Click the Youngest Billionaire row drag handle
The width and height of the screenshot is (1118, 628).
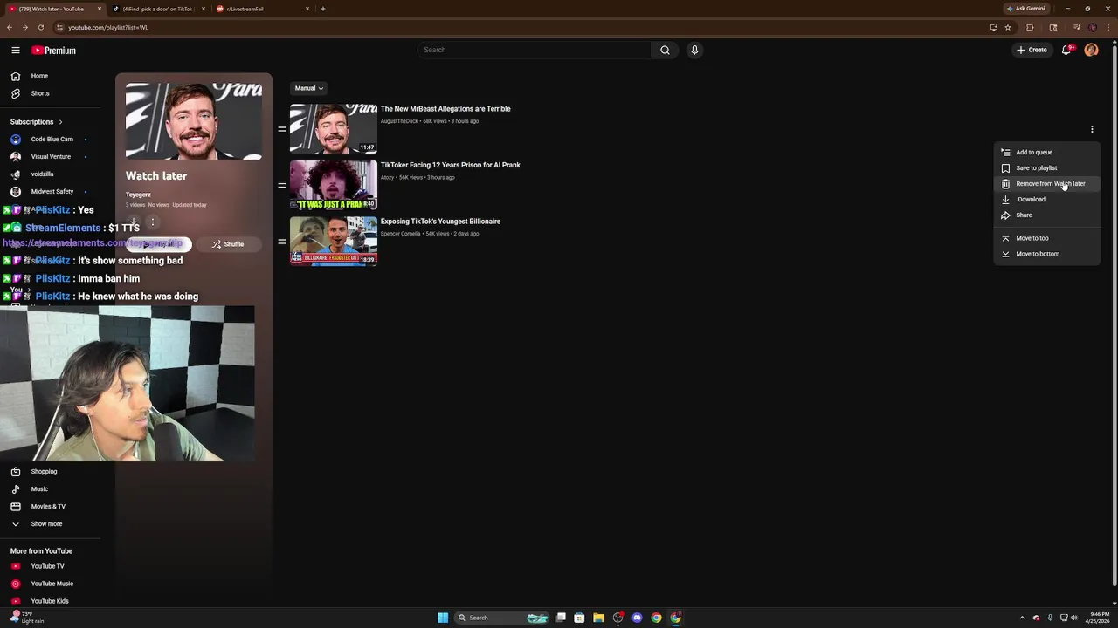(282, 241)
